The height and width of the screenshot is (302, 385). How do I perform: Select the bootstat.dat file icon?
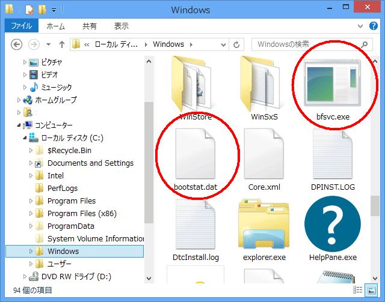195,155
